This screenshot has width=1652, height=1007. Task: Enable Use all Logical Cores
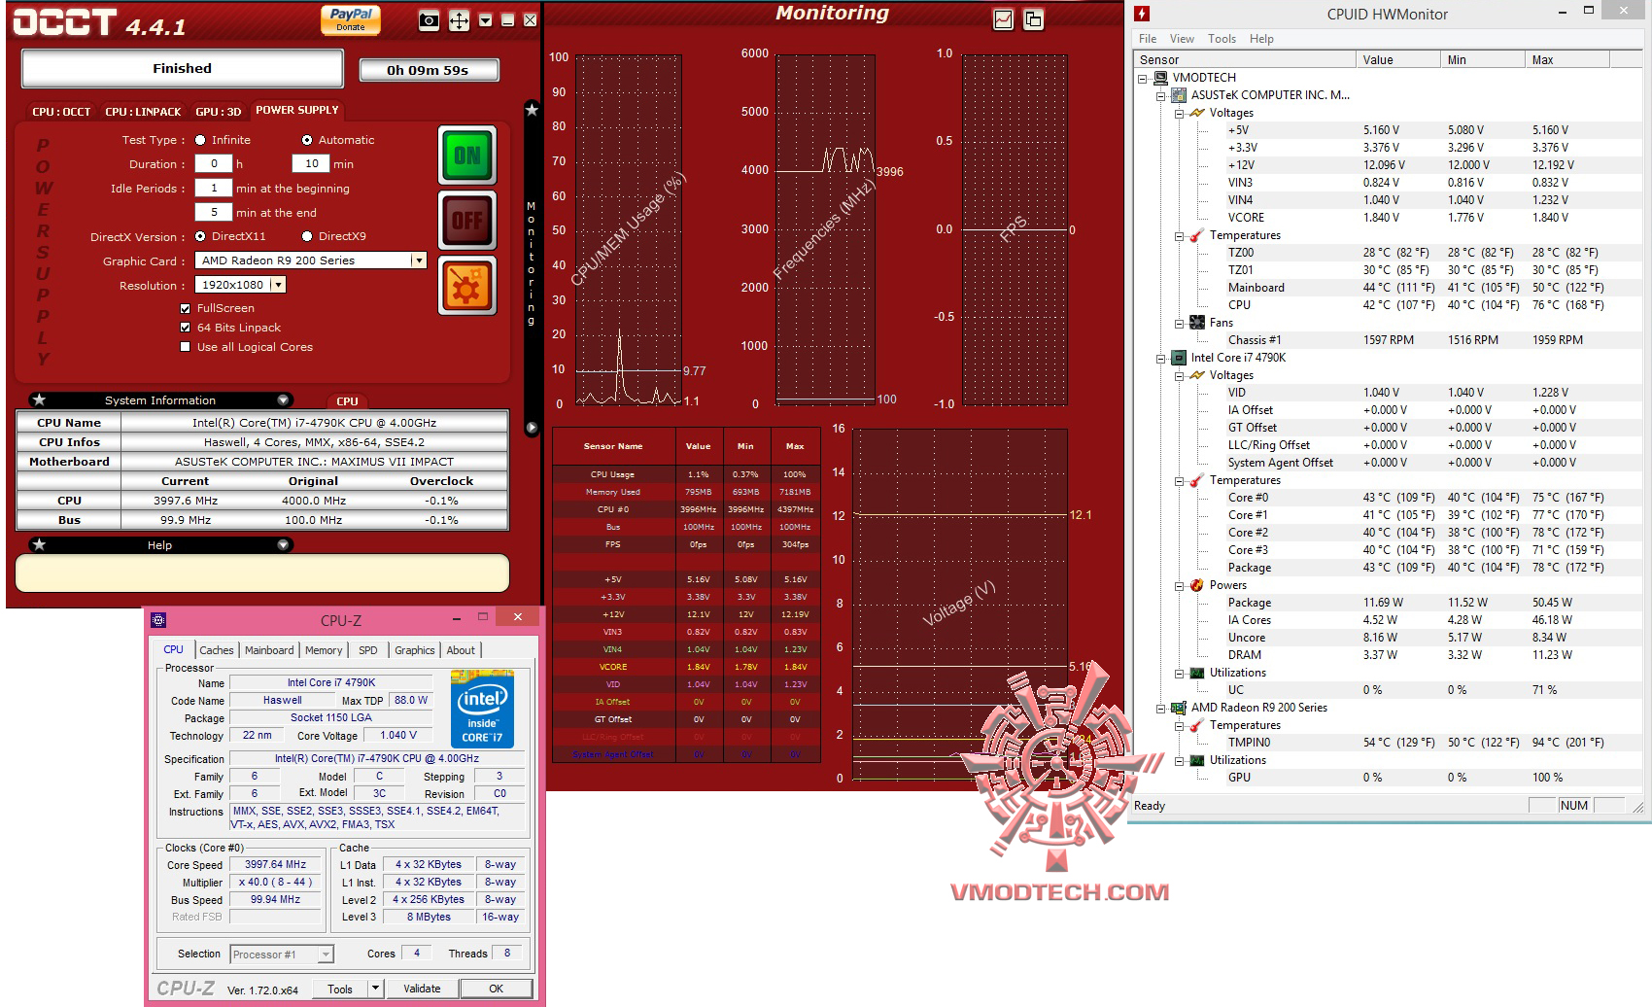click(186, 347)
